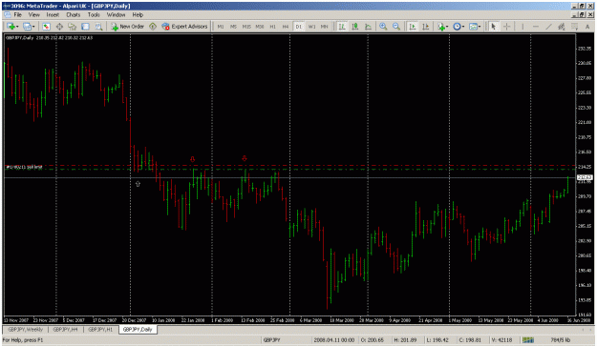Screen dimensions: 597x346
Task: Click the current price label 212.63
Action: click(x=585, y=177)
